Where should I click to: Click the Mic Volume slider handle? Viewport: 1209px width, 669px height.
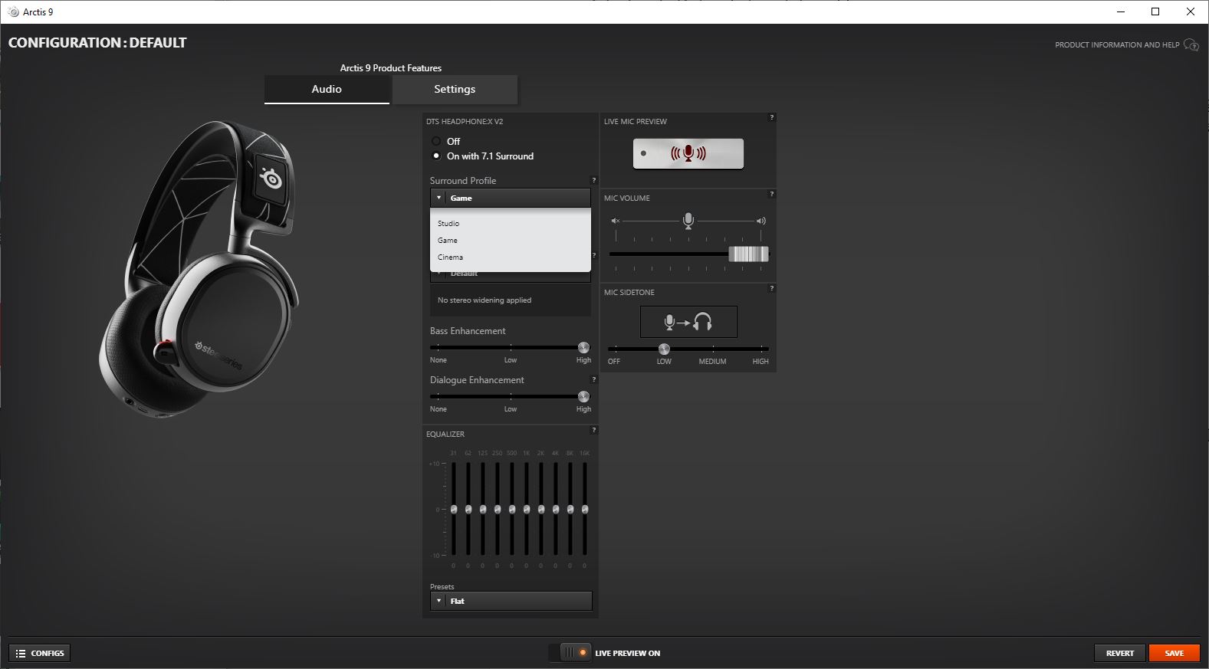[748, 254]
